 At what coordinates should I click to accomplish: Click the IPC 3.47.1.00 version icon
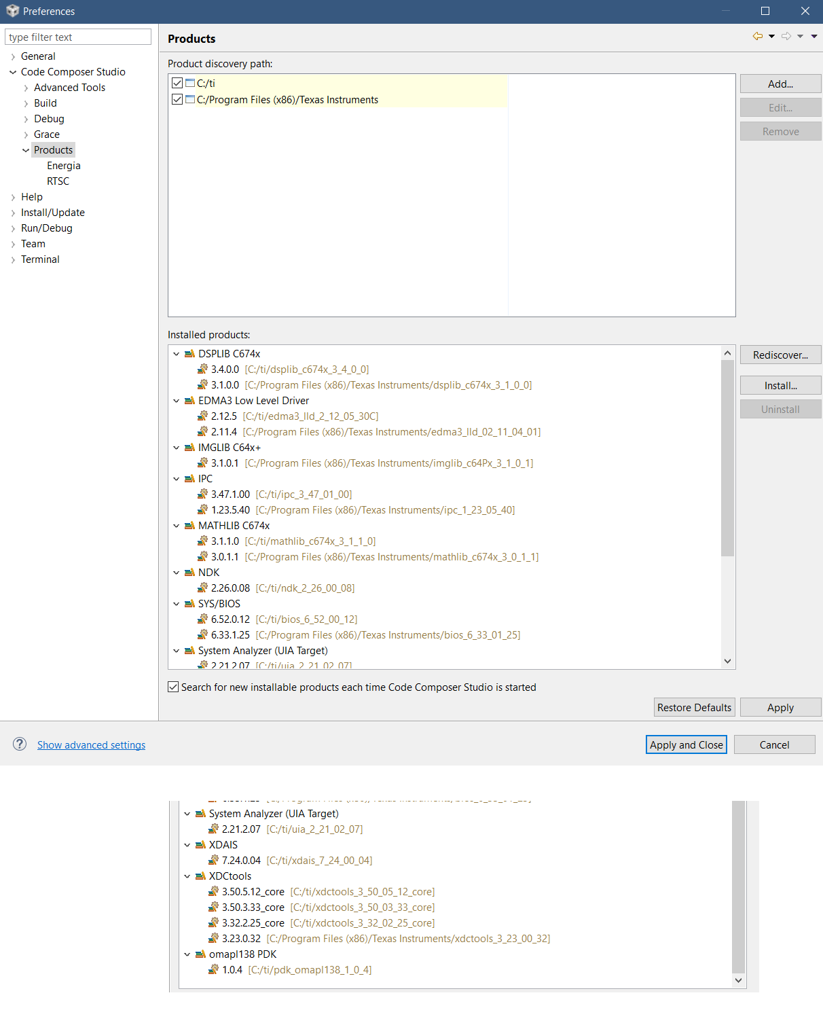coord(202,494)
